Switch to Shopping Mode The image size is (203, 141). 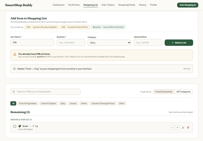[127, 5]
